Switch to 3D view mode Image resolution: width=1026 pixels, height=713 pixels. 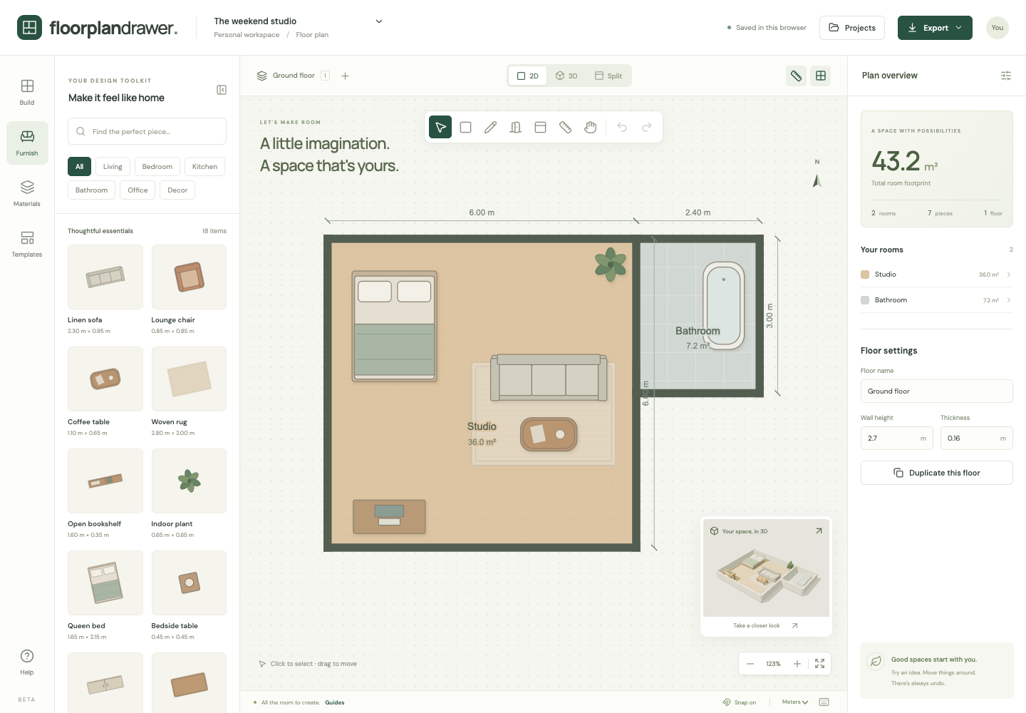point(566,76)
